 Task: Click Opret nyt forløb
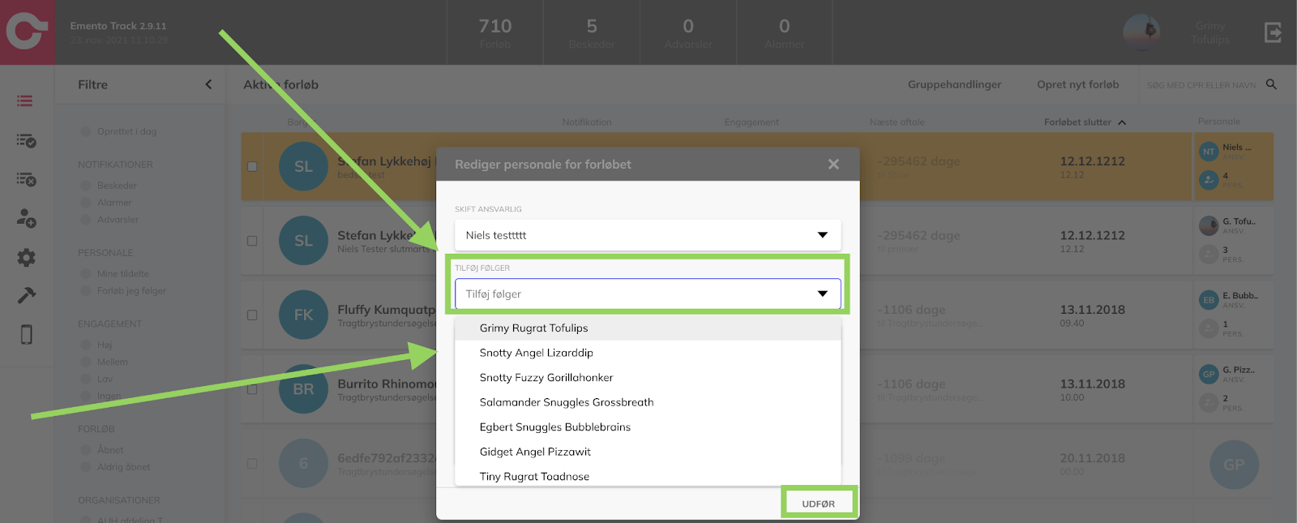pyautogui.click(x=1077, y=84)
